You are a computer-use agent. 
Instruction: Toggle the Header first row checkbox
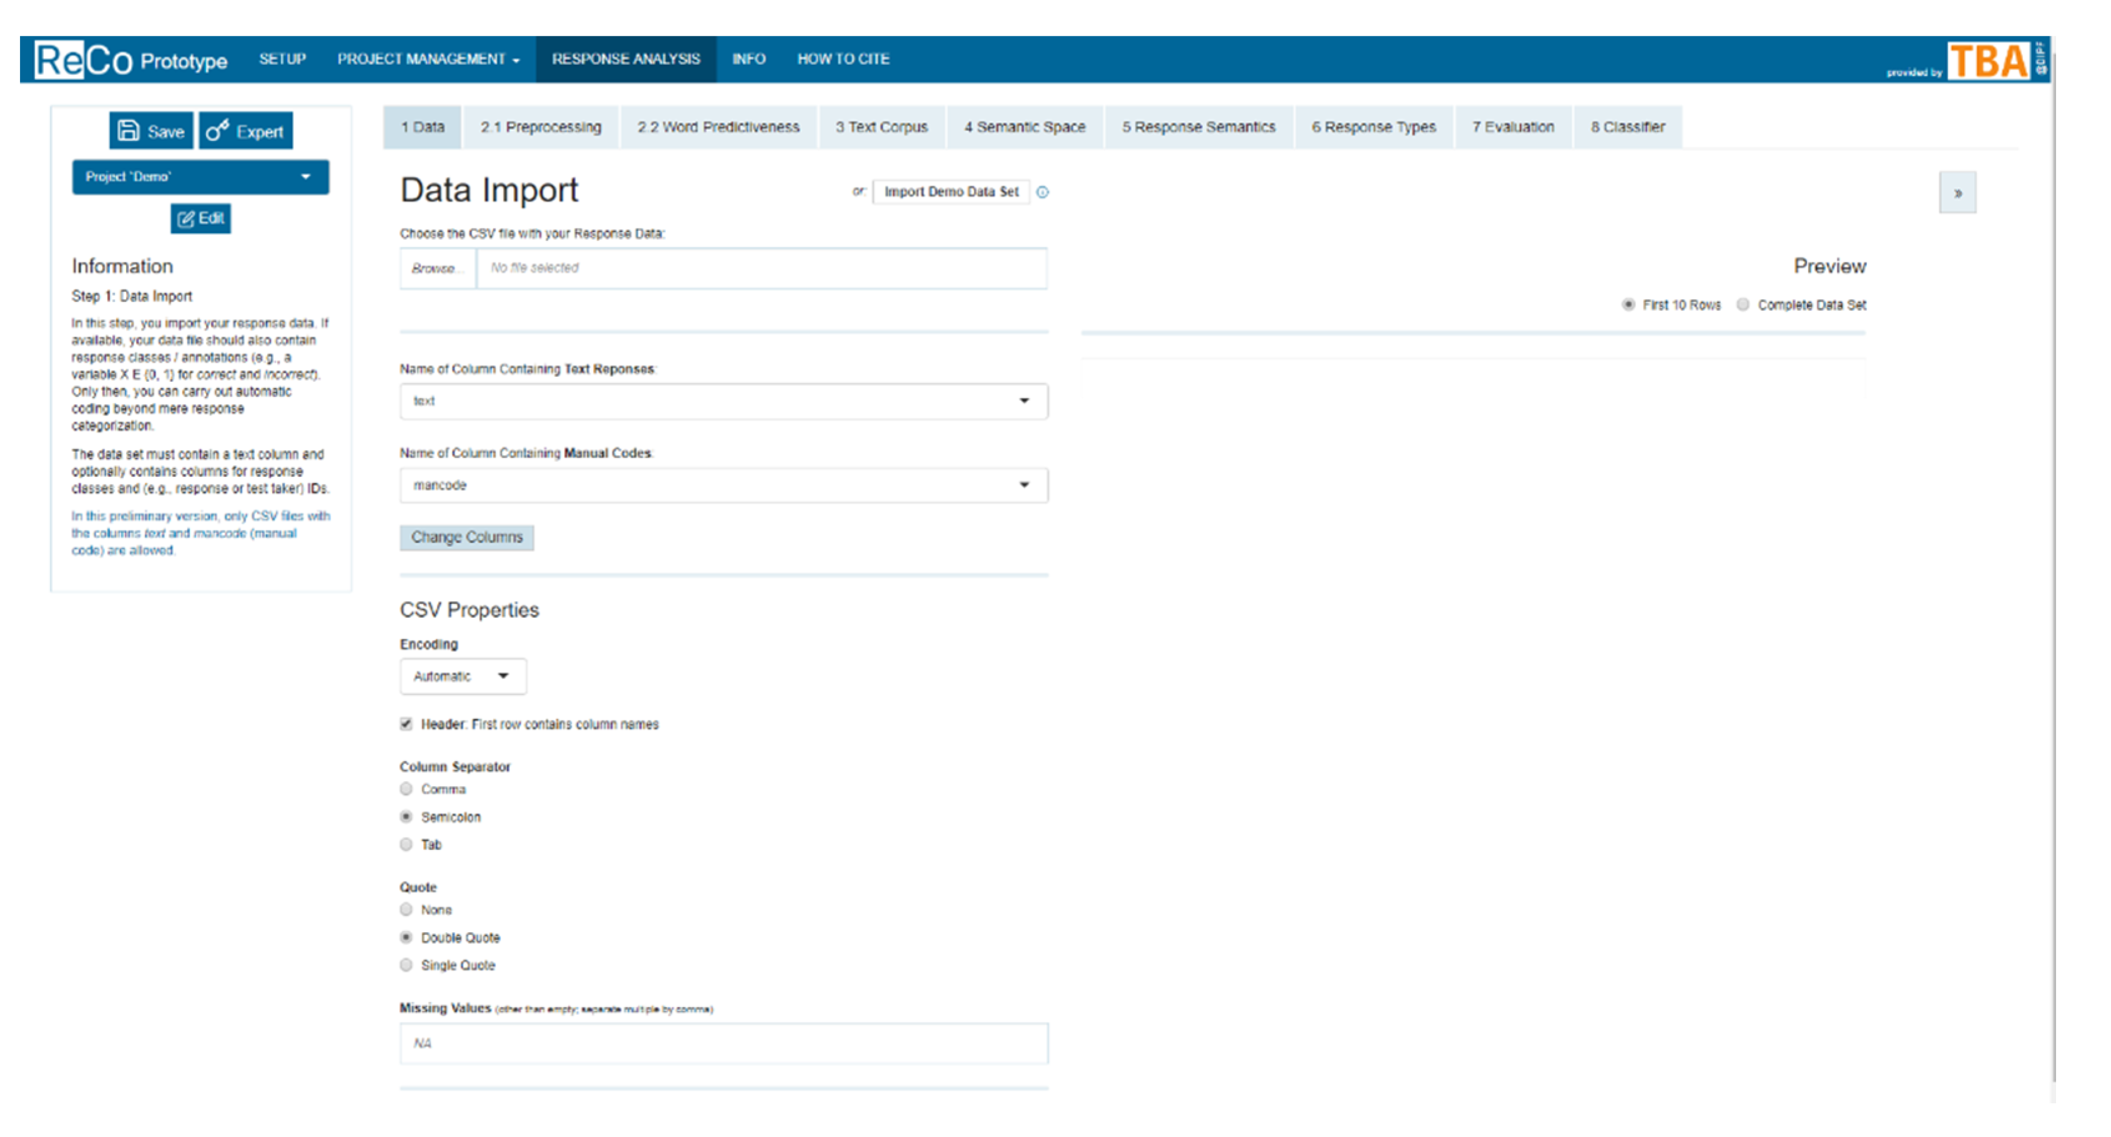pyautogui.click(x=406, y=724)
